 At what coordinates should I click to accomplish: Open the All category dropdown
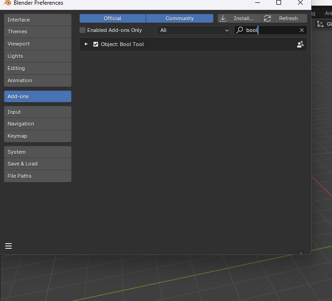point(193,30)
